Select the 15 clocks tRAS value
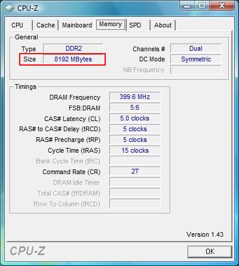 [135, 150]
